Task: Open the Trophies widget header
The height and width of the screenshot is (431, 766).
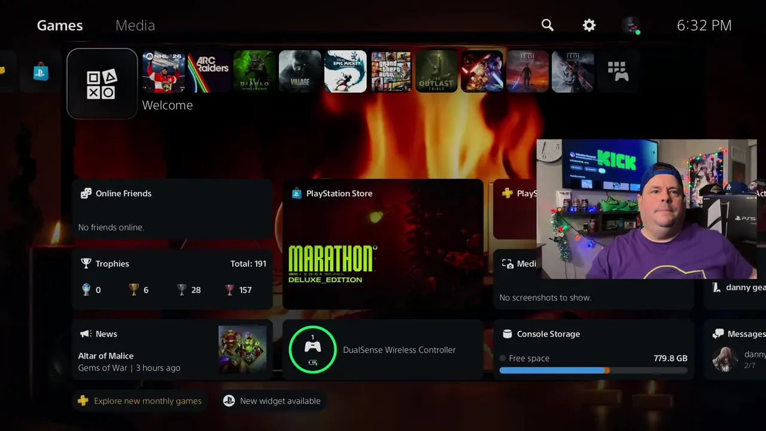Action: point(112,263)
